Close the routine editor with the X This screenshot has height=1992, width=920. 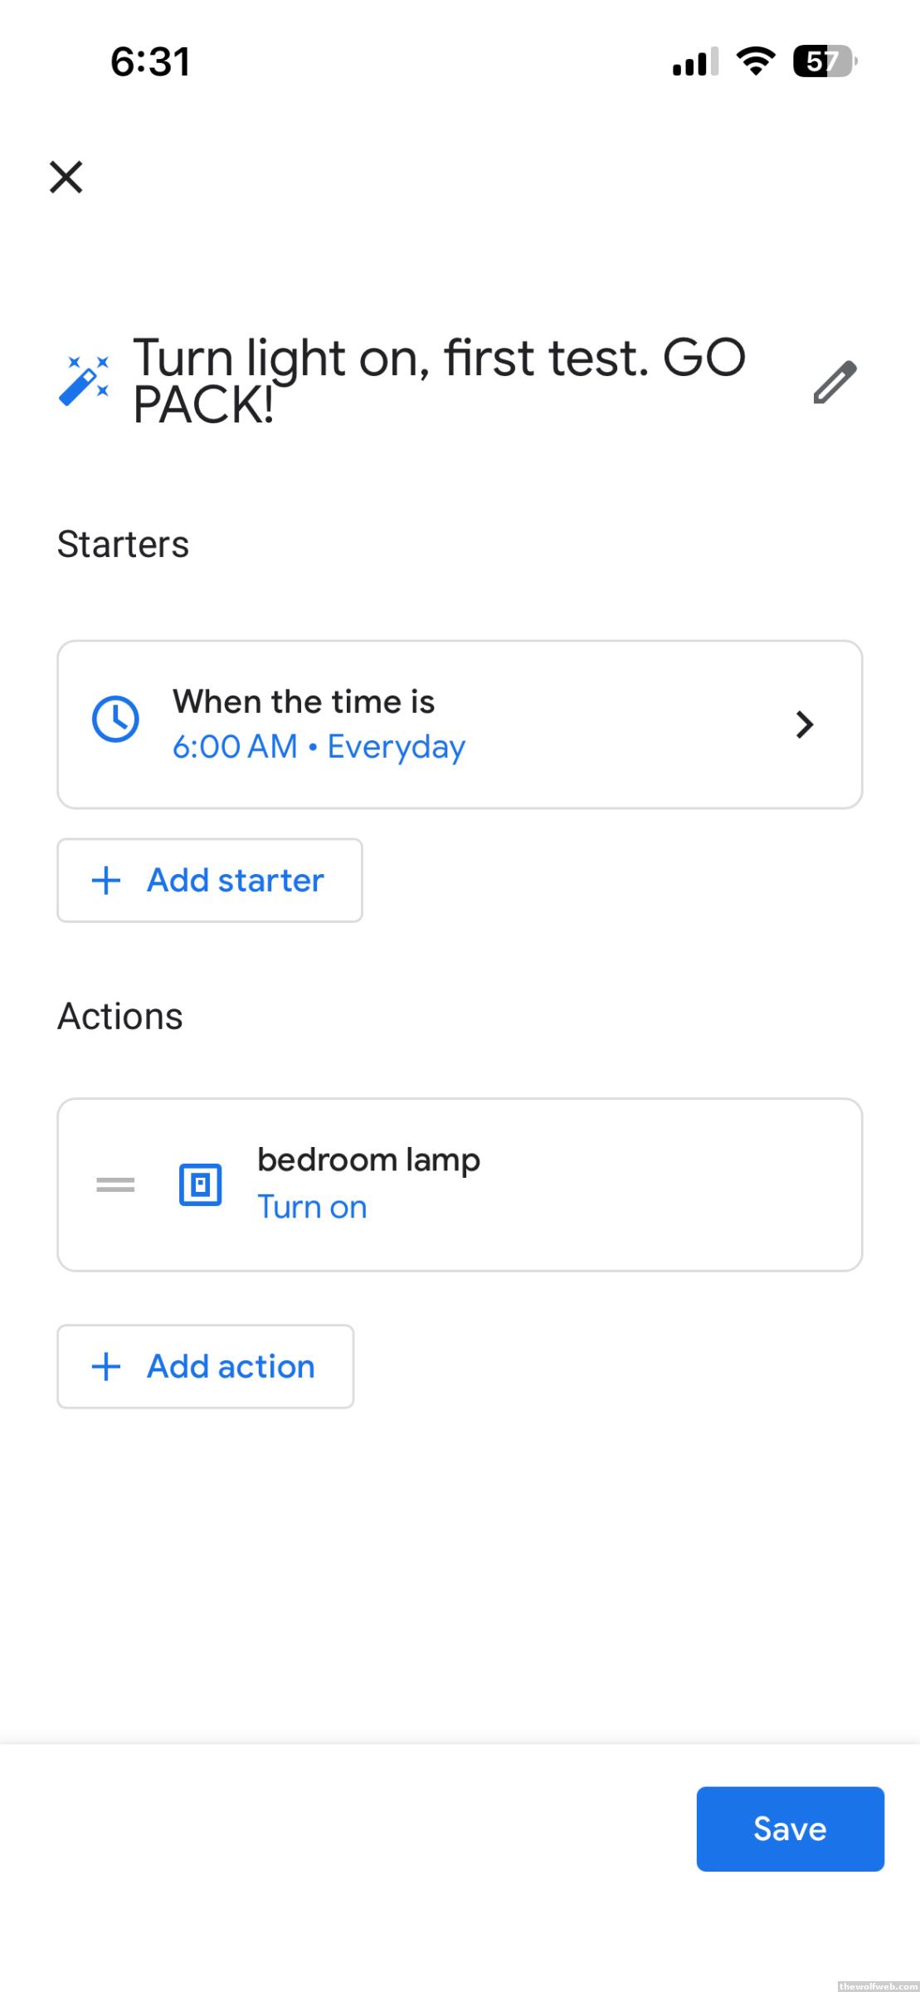[x=66, y=177]
